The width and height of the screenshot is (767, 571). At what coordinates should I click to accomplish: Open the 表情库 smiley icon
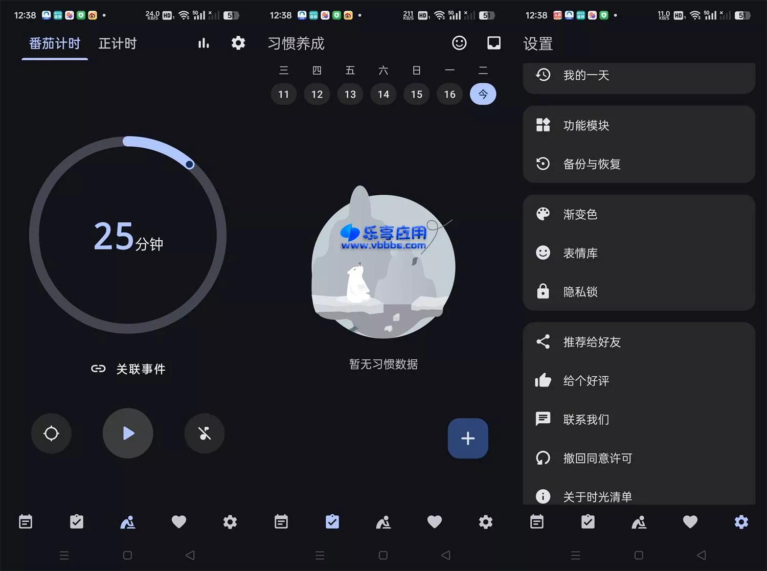coord(543,253)
